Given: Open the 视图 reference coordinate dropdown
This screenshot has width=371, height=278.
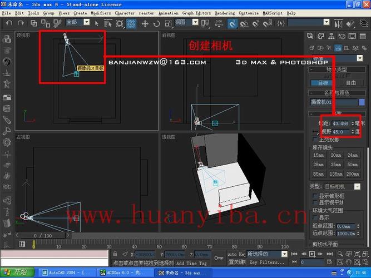Looking at the screenshot, I should [x=195, y=22].
